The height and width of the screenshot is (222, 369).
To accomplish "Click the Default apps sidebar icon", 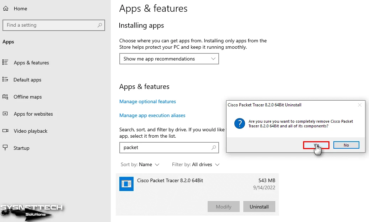I will tap(5, 80).
